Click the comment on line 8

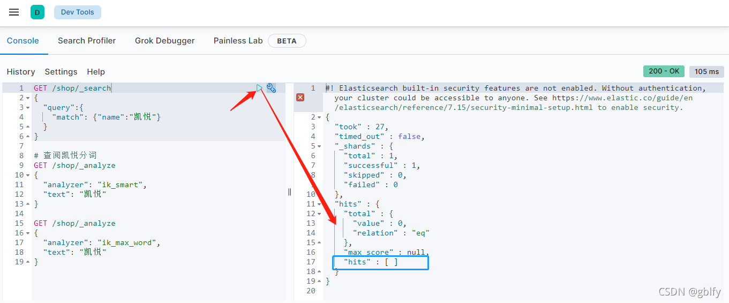65,156
